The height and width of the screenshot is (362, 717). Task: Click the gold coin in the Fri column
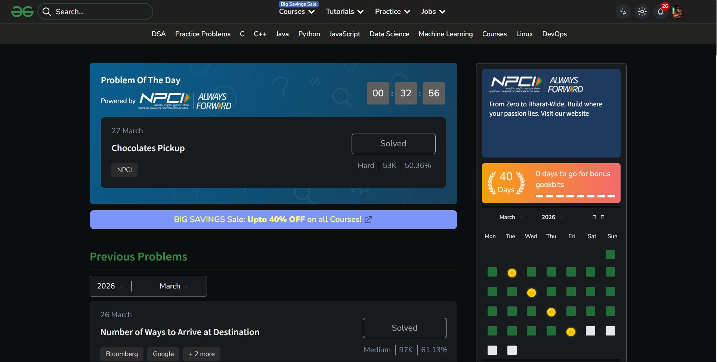click(x=571, y=332)
